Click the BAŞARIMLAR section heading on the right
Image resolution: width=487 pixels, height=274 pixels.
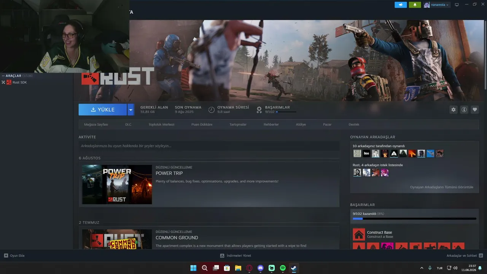(363, 205)
